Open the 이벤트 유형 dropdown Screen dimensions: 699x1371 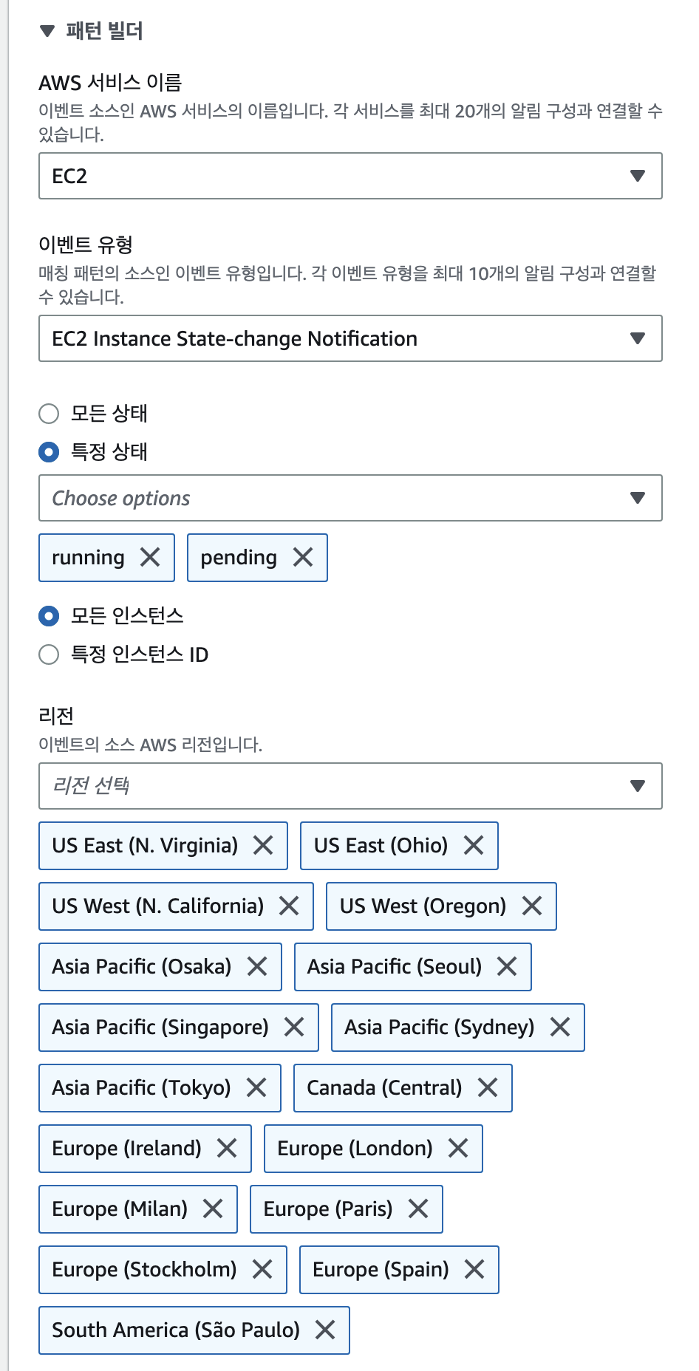tap(350, 338)
